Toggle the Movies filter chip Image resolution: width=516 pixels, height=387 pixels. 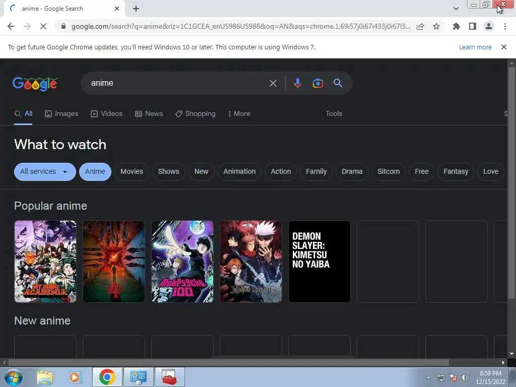pos(132,171)
